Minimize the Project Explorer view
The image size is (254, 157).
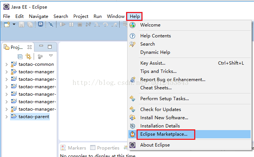pos(41,46)
